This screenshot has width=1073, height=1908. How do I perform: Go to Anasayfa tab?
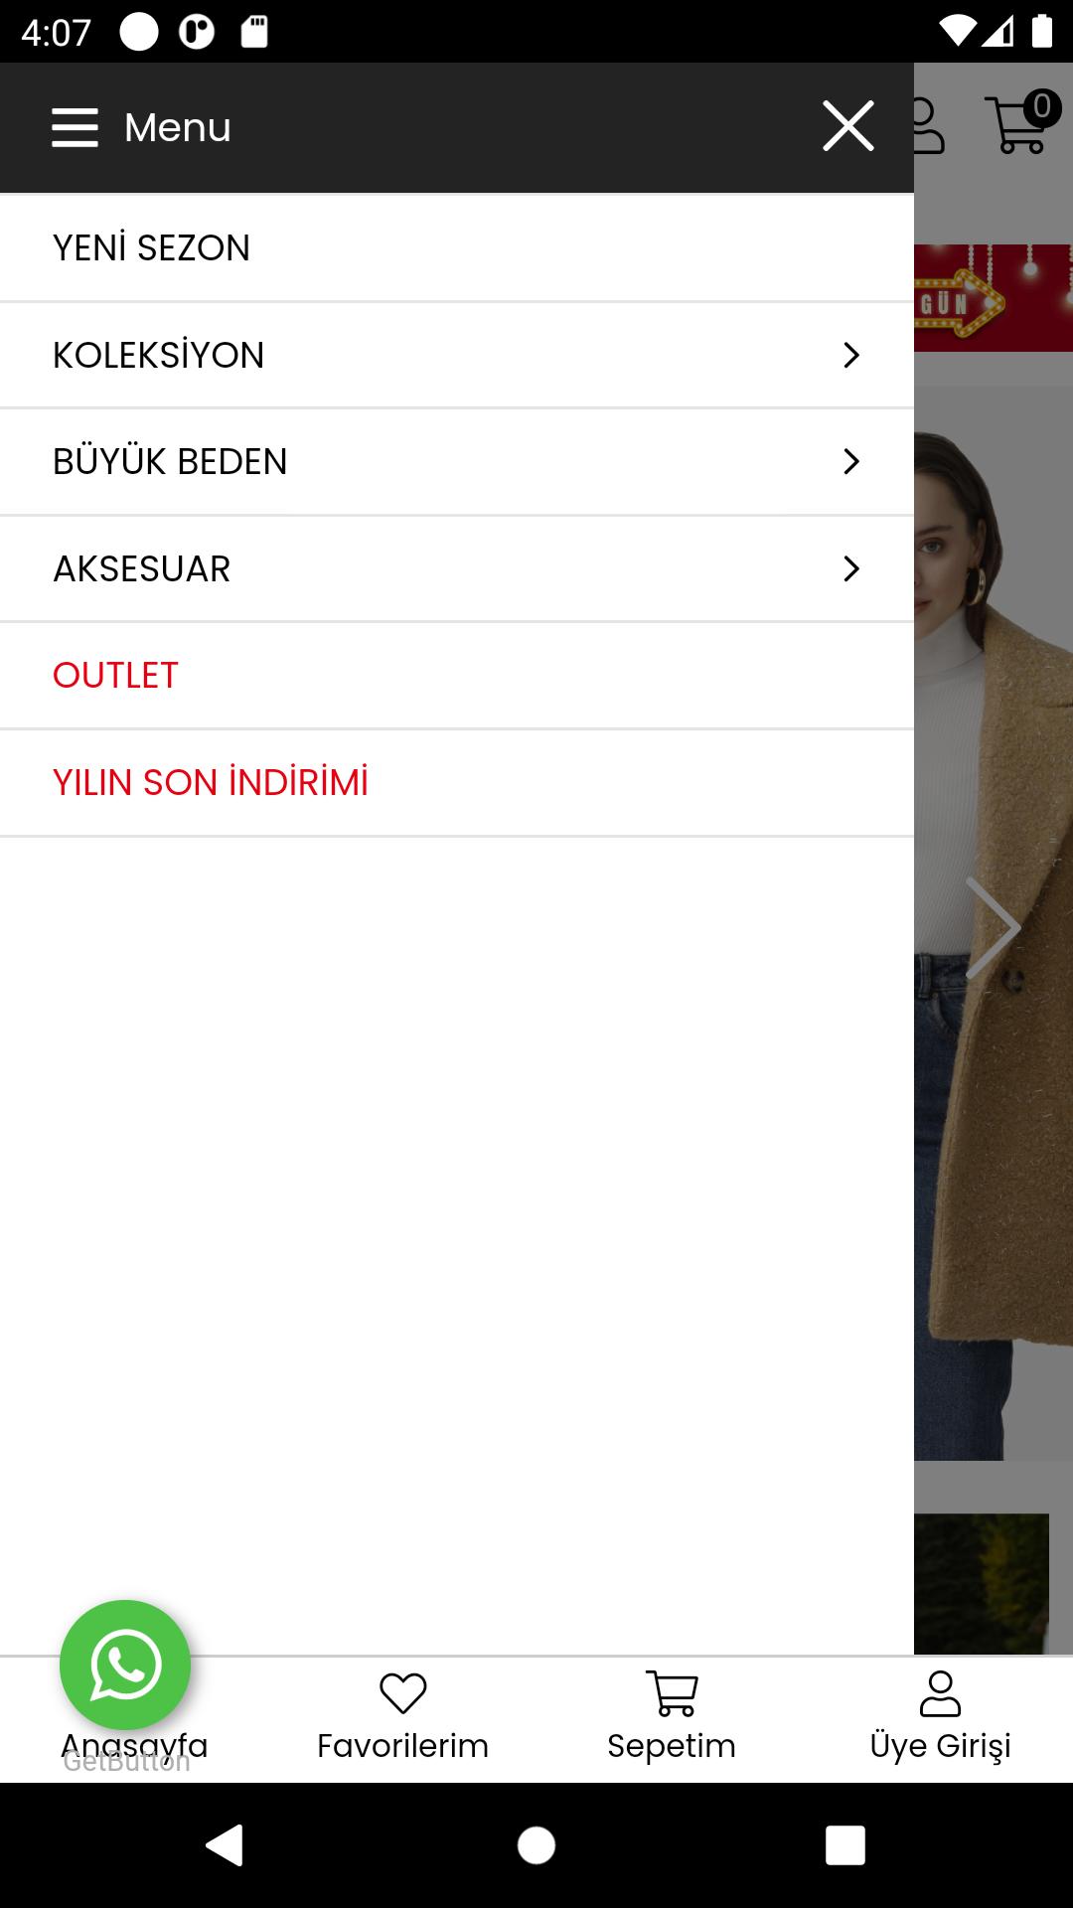pos(134,1745)
